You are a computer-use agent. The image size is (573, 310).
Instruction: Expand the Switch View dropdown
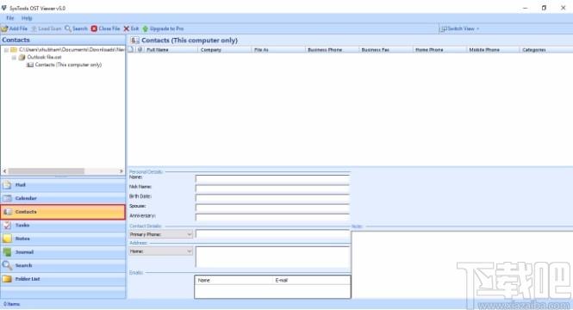(x=460, y=28)
